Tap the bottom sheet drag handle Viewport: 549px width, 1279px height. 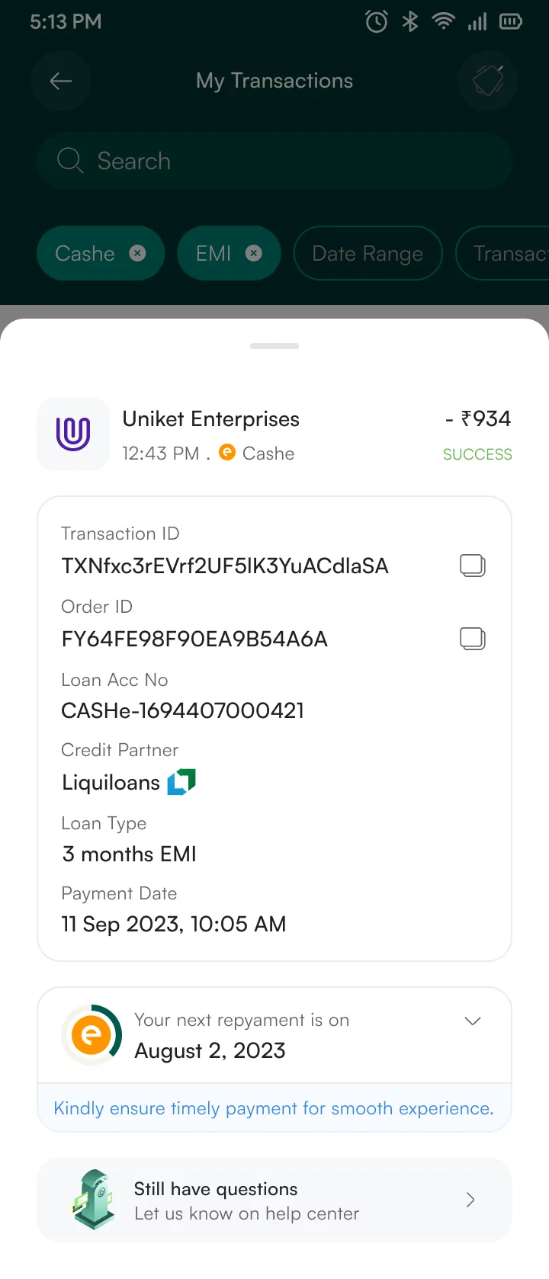(274, 346)
